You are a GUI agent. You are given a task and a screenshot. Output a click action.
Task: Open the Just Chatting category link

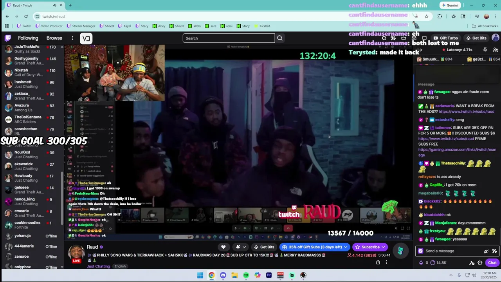coord(98,266)
